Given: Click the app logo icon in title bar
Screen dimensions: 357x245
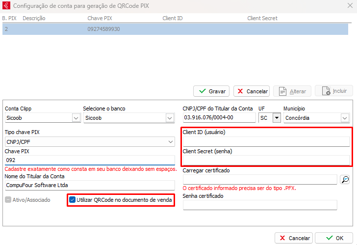Looking at the screenshot, I should tap(6, 6).
